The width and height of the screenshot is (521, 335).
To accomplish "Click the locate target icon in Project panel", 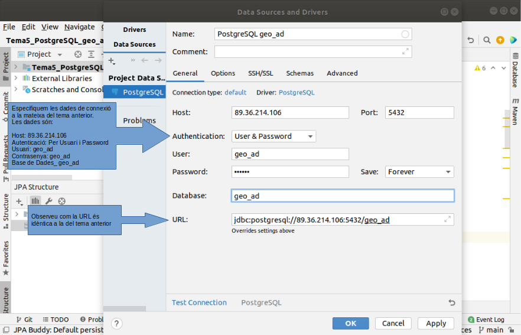I will 78,54.
